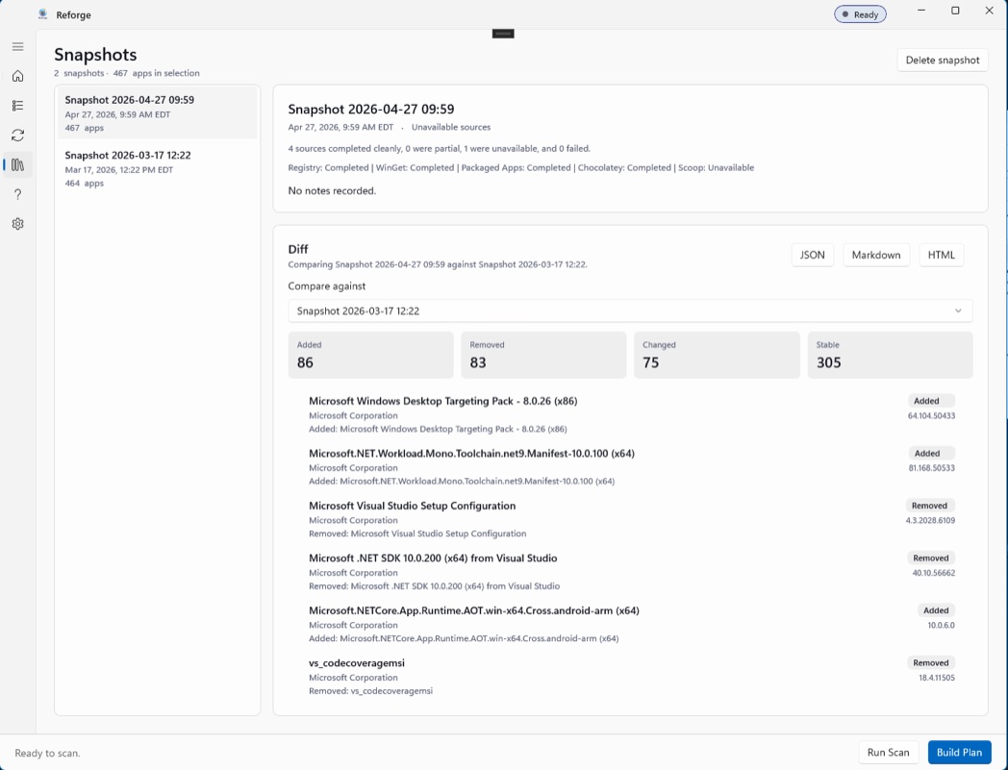Click version 18.4.11505 value
The height and width of the screenshot is (770, 1008).
[x=937, y=678]
